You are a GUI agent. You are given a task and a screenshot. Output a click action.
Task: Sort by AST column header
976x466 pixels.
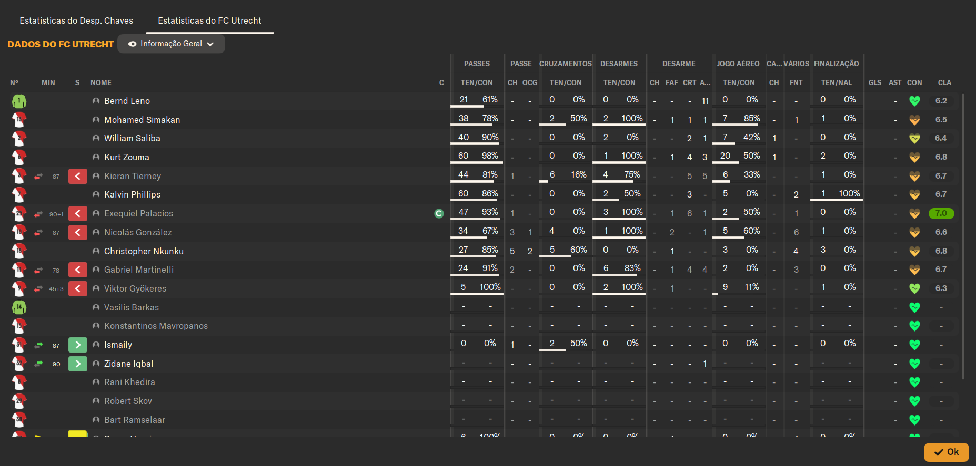pyautogui.click(x=895, y=82)
